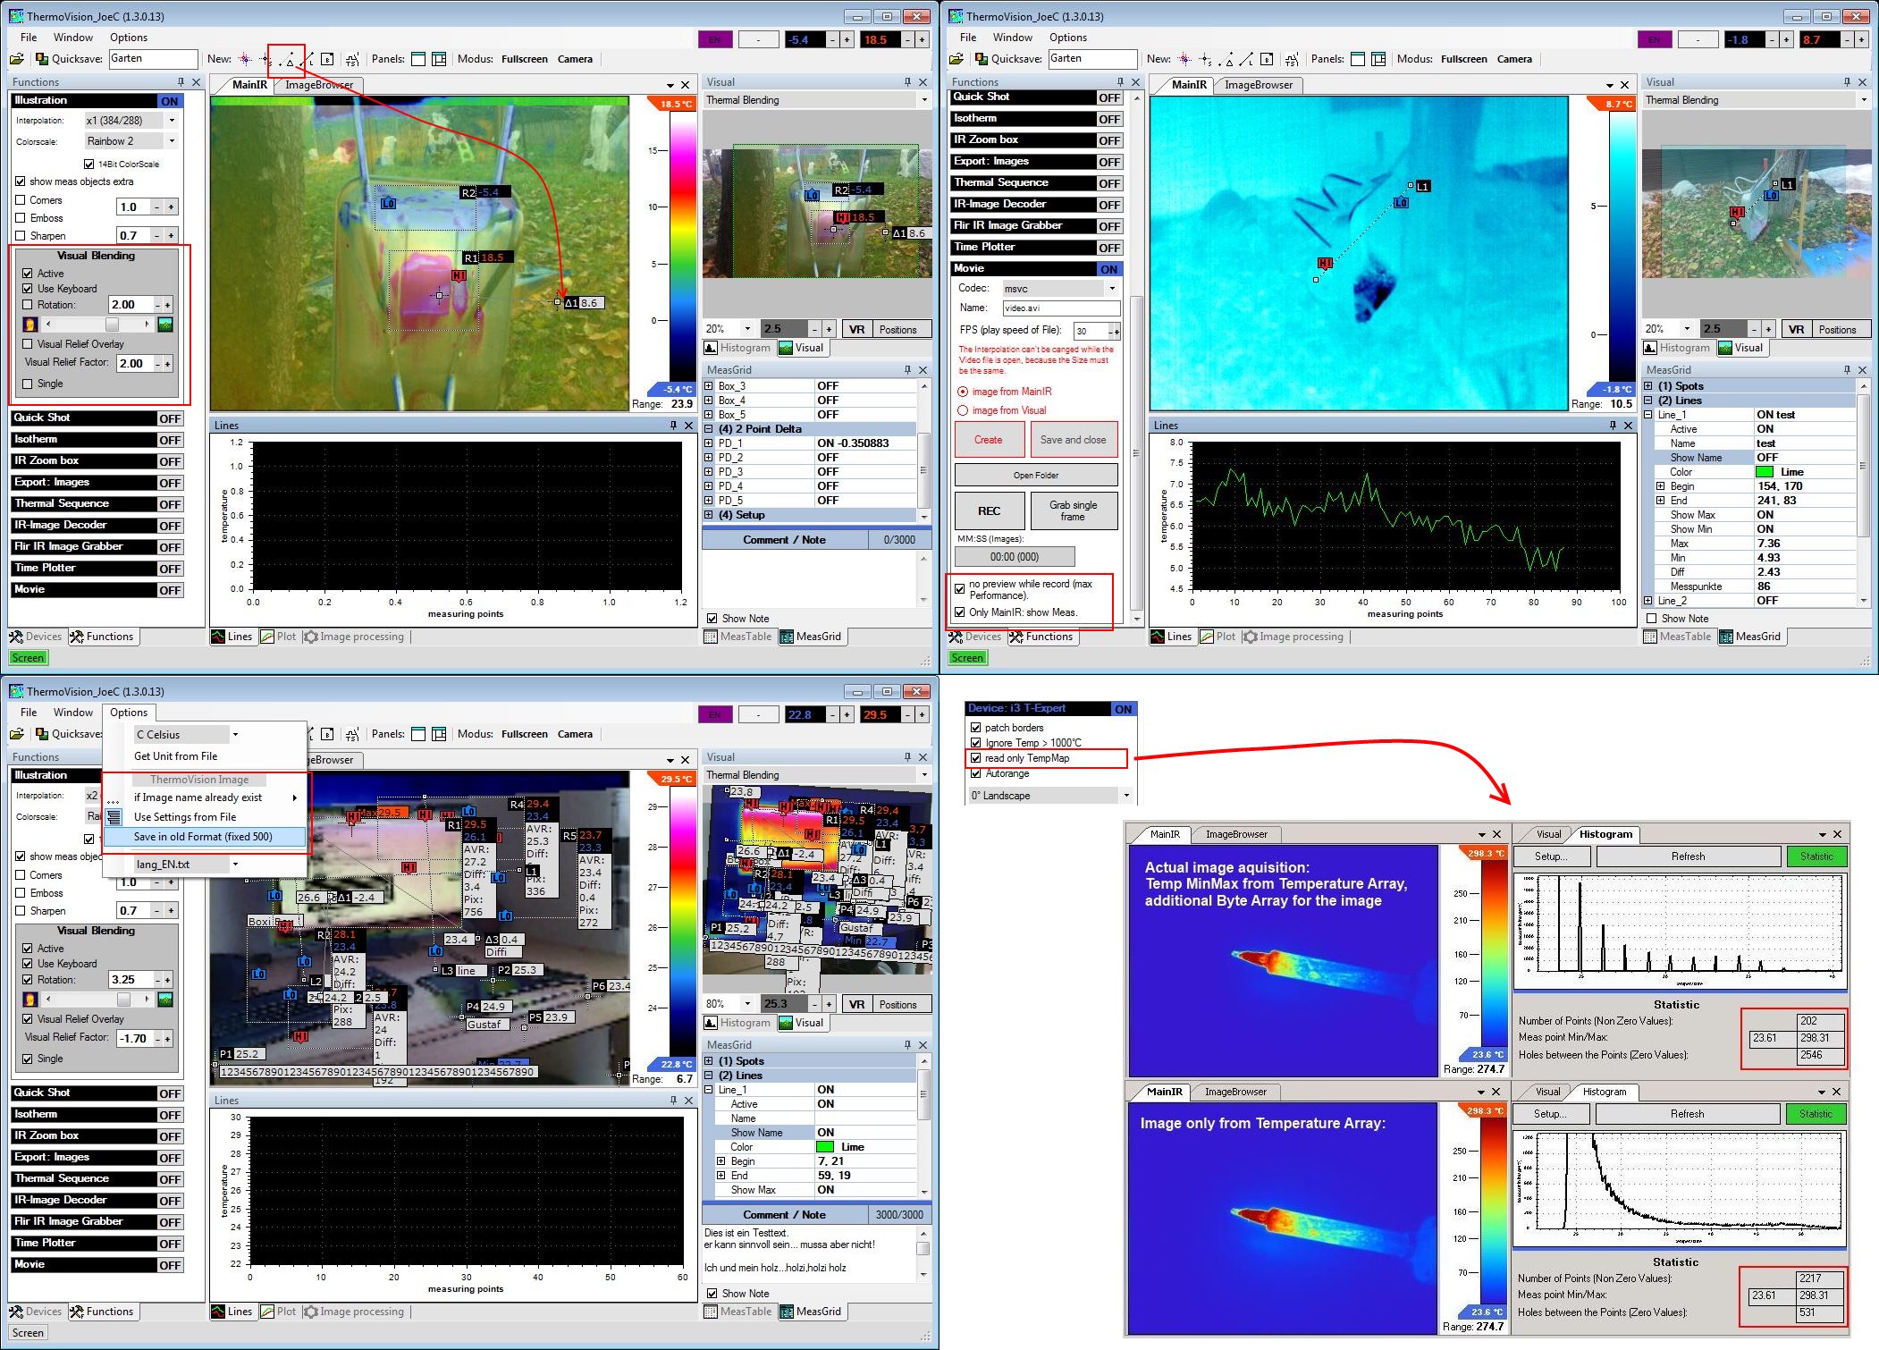Open the Codec msvc dropdown

point(1112,289)
